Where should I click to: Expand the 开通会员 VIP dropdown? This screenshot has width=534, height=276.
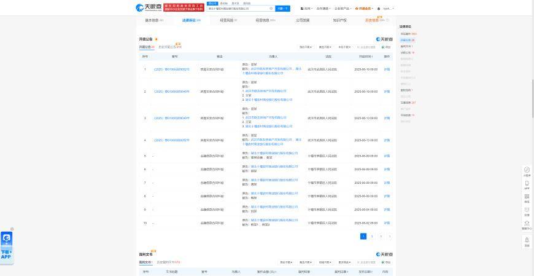click(364, 9)
